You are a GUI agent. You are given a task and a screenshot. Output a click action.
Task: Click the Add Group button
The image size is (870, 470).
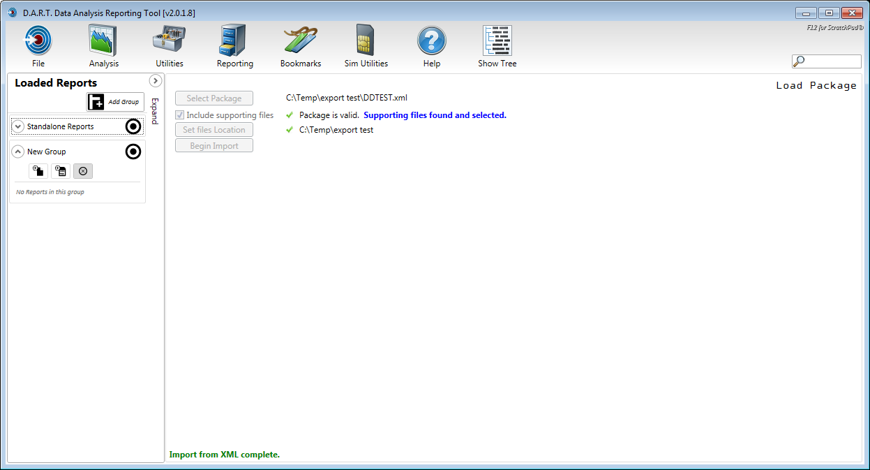[115, 102]
